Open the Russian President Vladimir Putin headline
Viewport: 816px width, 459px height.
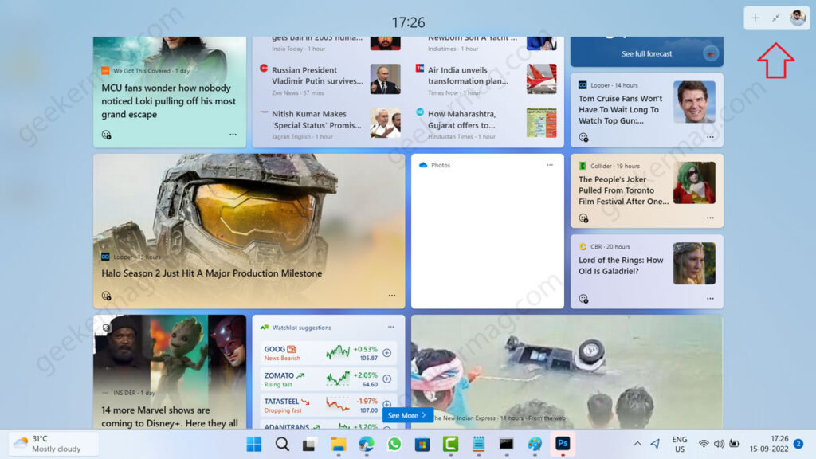tap(317, 76)
